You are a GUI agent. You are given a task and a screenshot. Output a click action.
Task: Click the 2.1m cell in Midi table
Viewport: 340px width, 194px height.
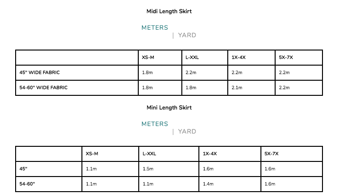237,87
